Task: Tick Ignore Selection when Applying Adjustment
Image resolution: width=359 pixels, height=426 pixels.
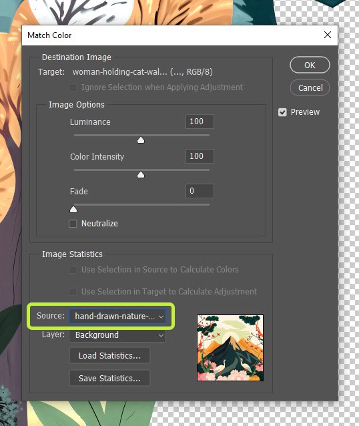Action: click(x=73, y=87)
